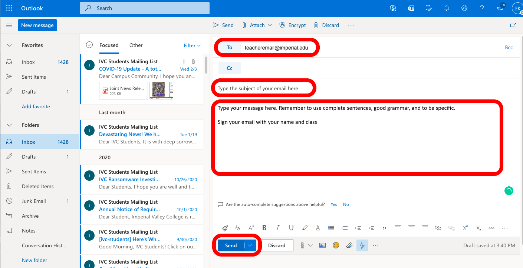Open the Office app launcher grid
This screenshot has height=268, width=523.
coord(9,8)
